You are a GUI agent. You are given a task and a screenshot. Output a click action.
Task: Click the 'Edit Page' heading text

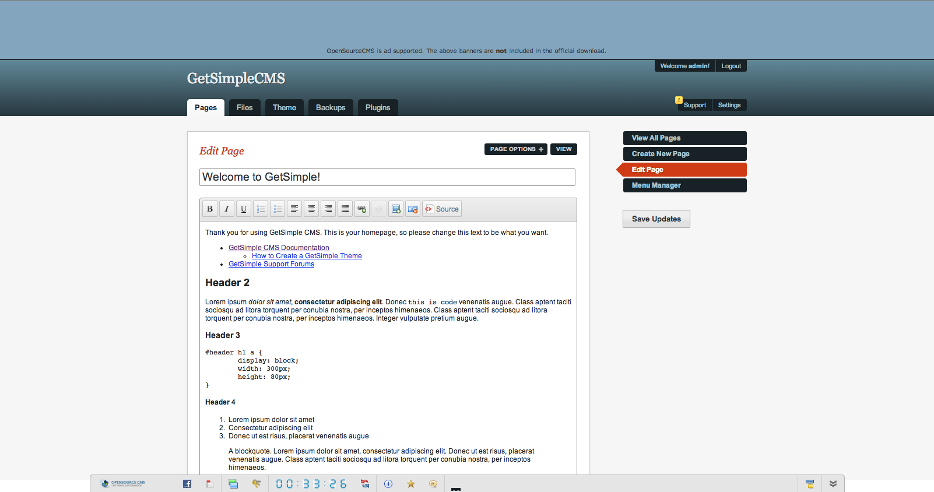(222, 151)
